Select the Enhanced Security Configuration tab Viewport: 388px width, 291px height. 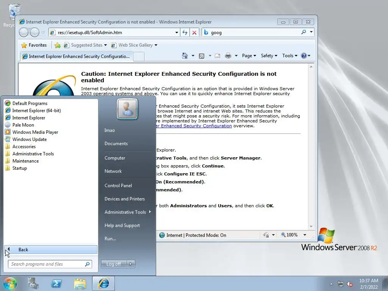point(76,56)
